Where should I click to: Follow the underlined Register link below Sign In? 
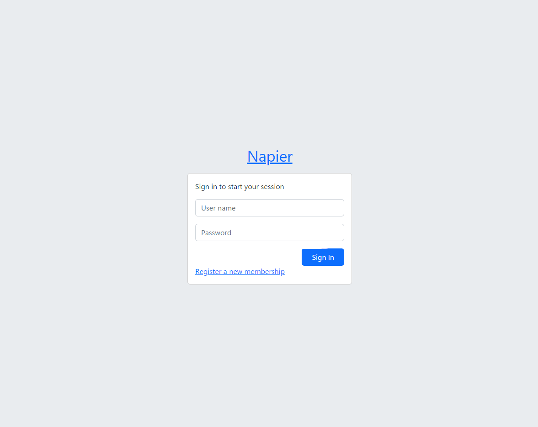point(240,271)
